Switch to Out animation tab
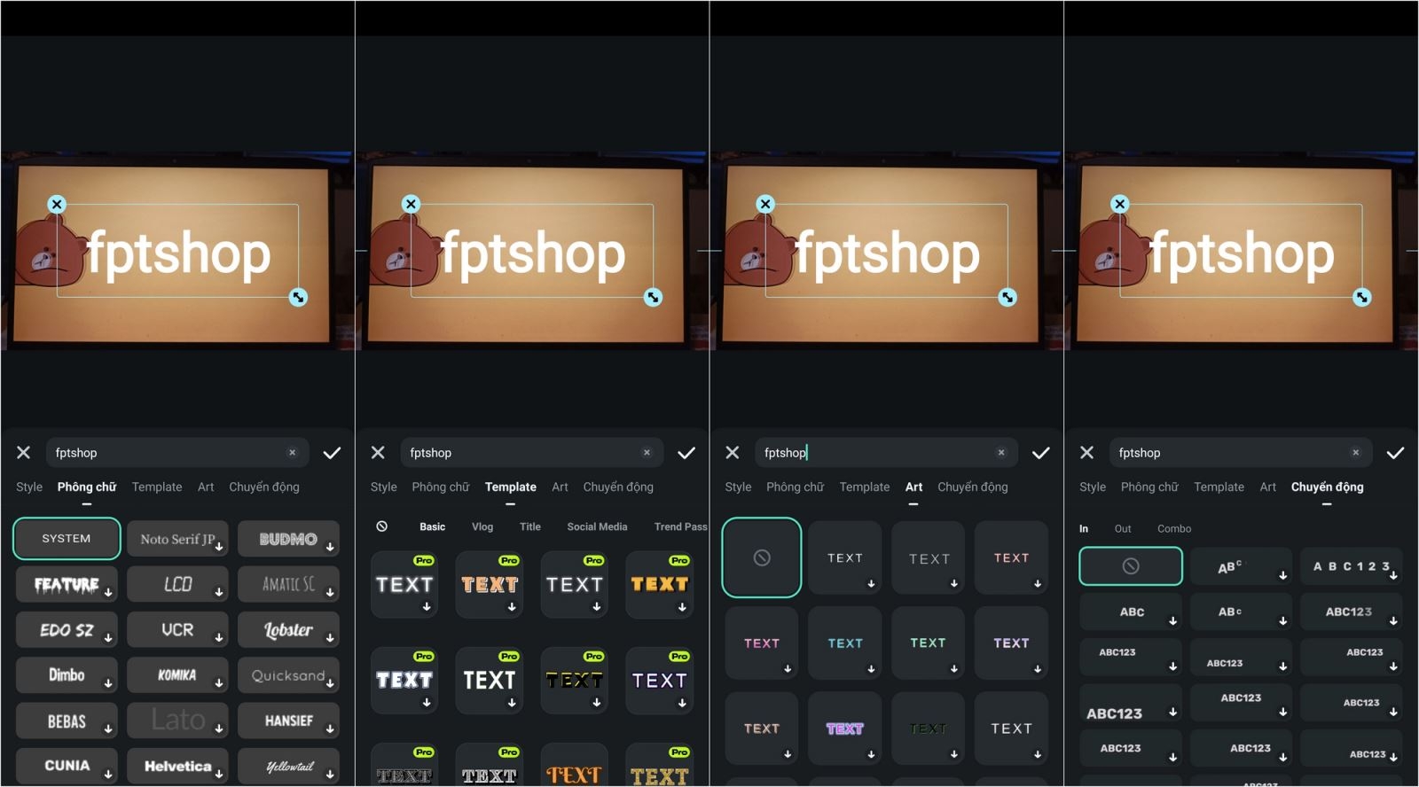1419x787 pixels. point(1123,529)
